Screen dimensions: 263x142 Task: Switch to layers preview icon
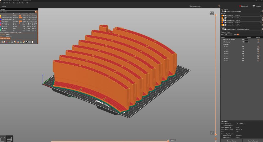coord(9,139)
